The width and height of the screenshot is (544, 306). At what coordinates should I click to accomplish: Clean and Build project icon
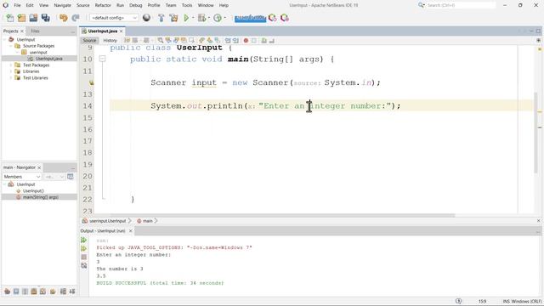click(x=173, y=18)
